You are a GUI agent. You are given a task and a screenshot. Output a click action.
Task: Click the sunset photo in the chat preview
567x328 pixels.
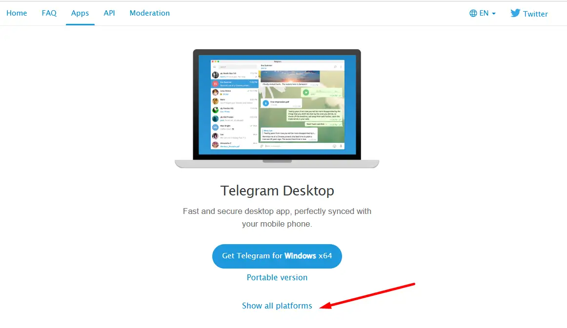point(290,77)
